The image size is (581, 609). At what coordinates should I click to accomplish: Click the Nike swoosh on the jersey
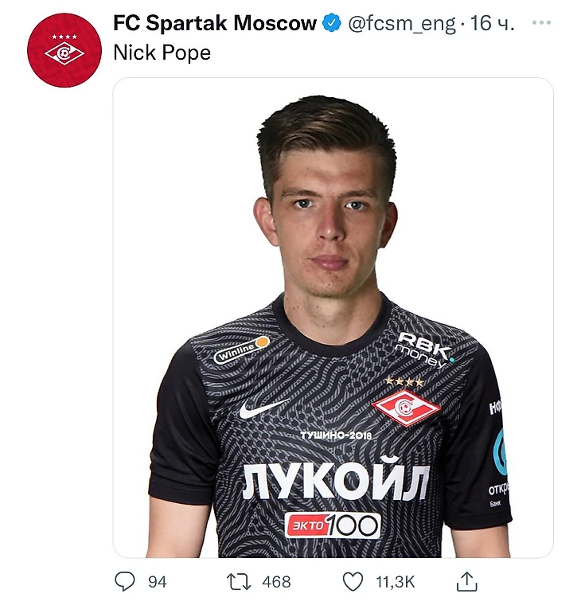tap(263, 409)
